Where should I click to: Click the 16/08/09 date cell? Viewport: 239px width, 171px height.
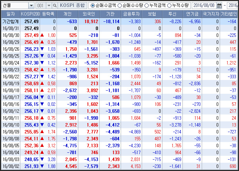11,132
